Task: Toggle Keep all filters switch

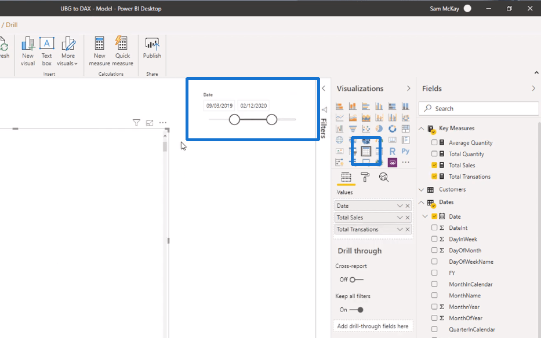Action: pyautogui.click(x=357, y=310)
